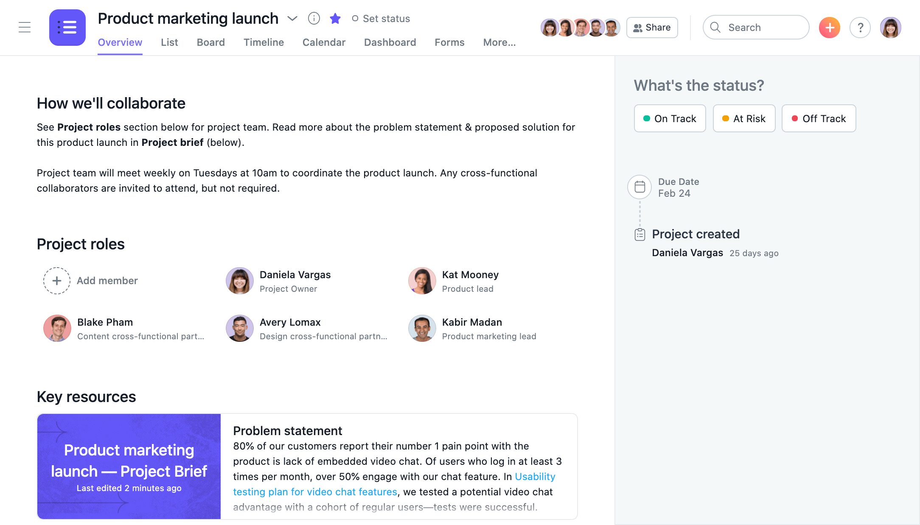Viewport: 920px width, 525px height.
Task: Click the calendar due date icon
Action: point(641,185)
